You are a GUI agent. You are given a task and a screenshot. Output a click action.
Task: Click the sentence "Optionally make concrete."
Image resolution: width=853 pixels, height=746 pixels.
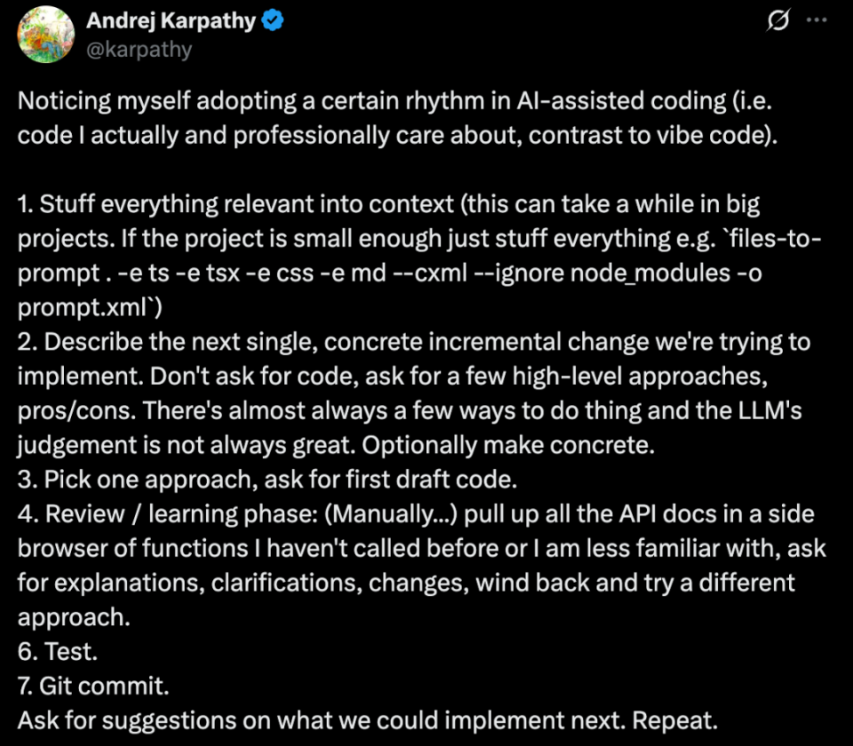point(508,445)
